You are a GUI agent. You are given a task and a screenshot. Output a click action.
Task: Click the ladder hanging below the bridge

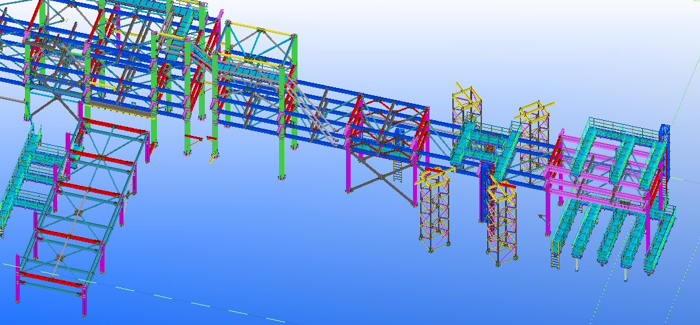pyautogui.click(x=399, y=173)
